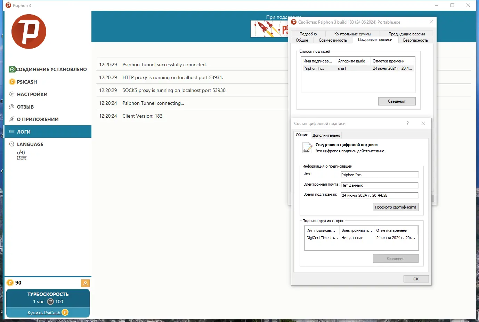Viewport: 479px width, 322px height.
Task: Click log line about HTTP proxy port 53931
Action: (x=173, y=77)
